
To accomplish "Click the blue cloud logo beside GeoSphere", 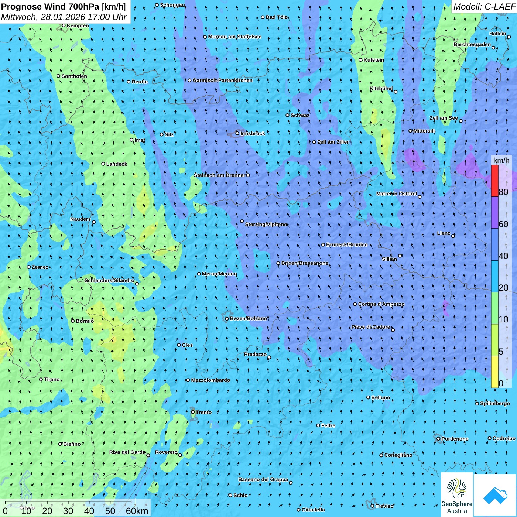I will coord(495,495).
